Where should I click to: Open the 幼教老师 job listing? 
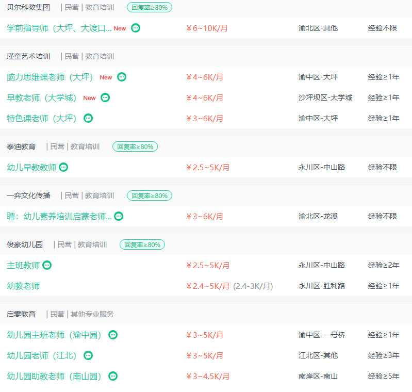coord(23,286)
